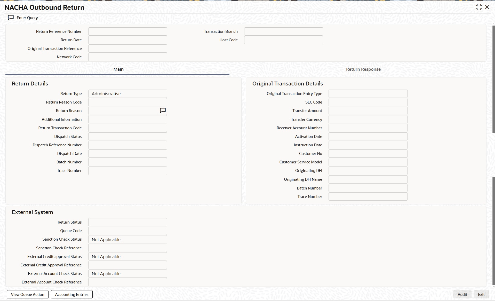Viewport: 495px width, 301px height.
Task: Focus the Host Code field
Action: [284, 40]
